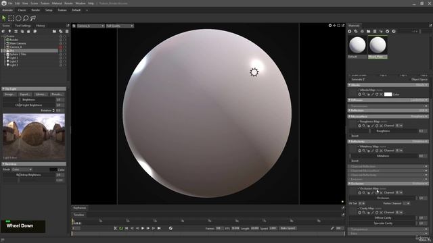Switch to the Classic workspace tab
Image resolution: width=433 pixels, height=243 pixels.
click(x=22, y=10)
